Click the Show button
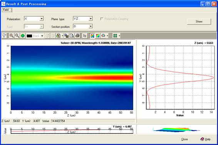 pyautogui.click(x=199, y=22)
